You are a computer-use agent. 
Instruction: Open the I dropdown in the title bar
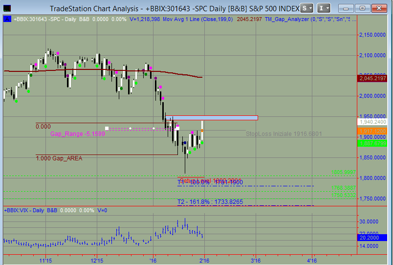(x=324, y=8)
